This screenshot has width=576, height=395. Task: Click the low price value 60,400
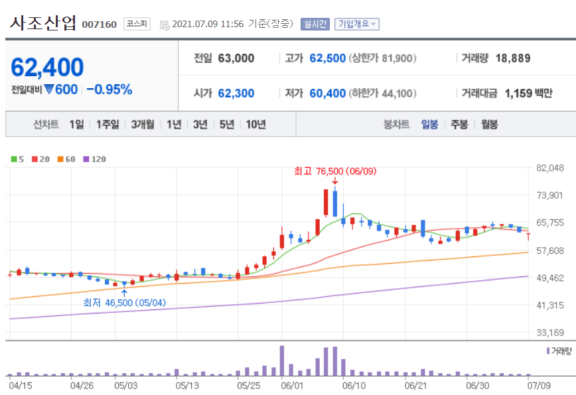pos(328,93)
